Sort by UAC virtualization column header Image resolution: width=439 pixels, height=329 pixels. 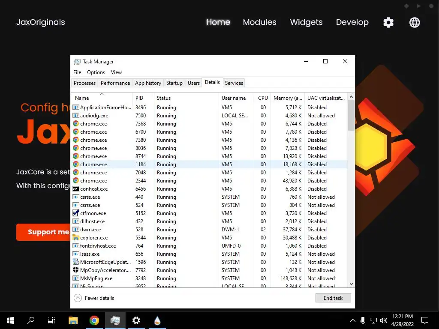326,98
